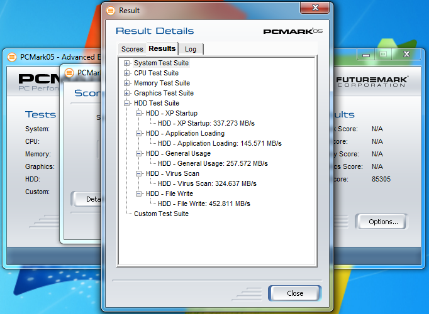Click the Tests heading in main window
The image size is (429, 314).
[40, 114]
